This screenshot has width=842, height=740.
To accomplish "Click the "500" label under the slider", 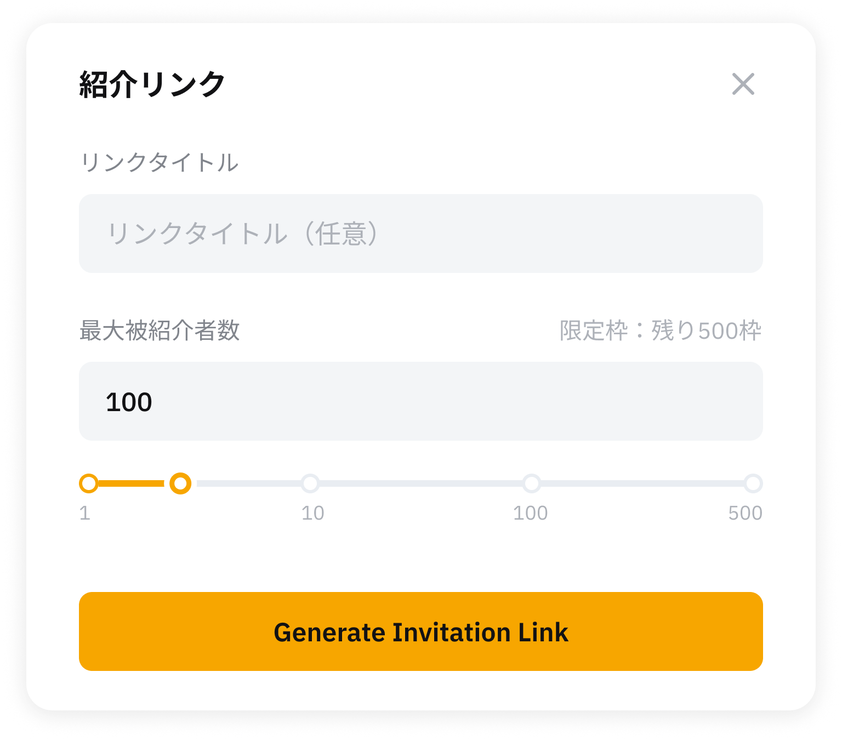I will point(745,513).
